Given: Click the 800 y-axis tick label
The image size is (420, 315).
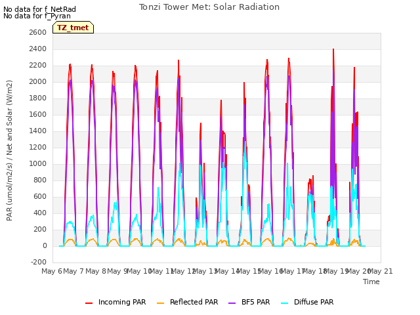Looking at the screenshot, I should 40,180.
